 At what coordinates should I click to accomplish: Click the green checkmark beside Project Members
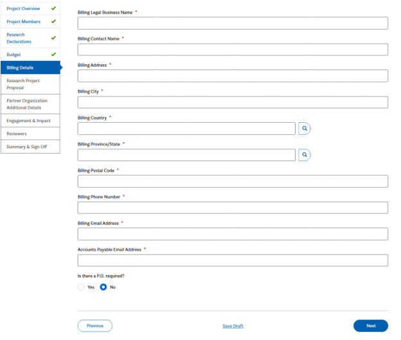pyautogui.click(x=53, y=21)
